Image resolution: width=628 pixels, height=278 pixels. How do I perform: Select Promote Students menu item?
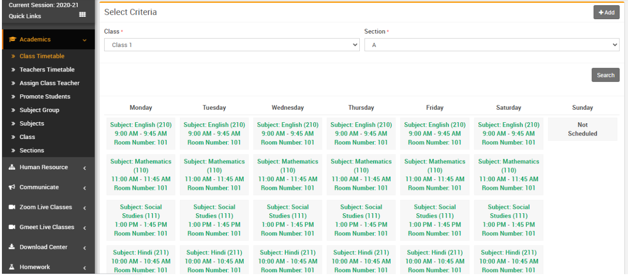(x=45, y=96)
